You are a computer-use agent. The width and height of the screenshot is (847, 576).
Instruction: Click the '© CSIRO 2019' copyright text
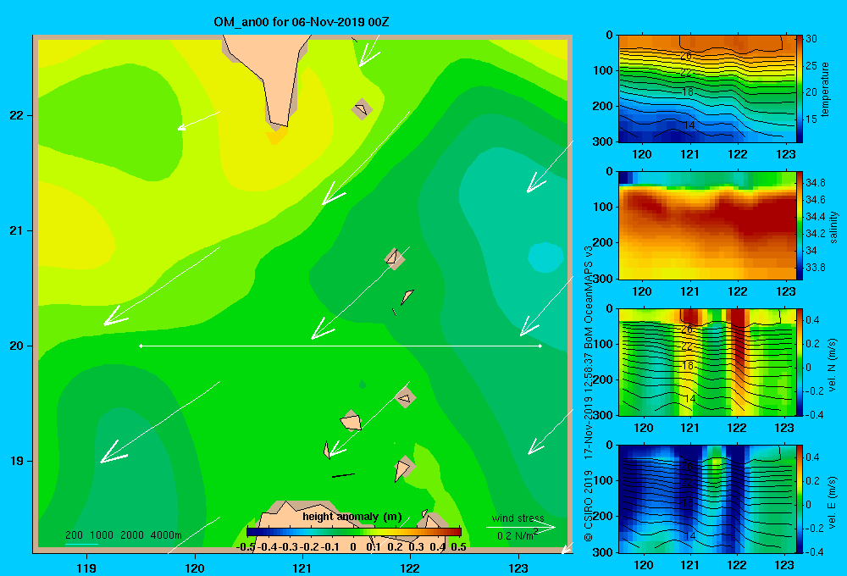[x=589, y=506]
